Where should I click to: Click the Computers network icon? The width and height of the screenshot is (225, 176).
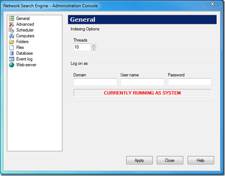coord(12,36)
